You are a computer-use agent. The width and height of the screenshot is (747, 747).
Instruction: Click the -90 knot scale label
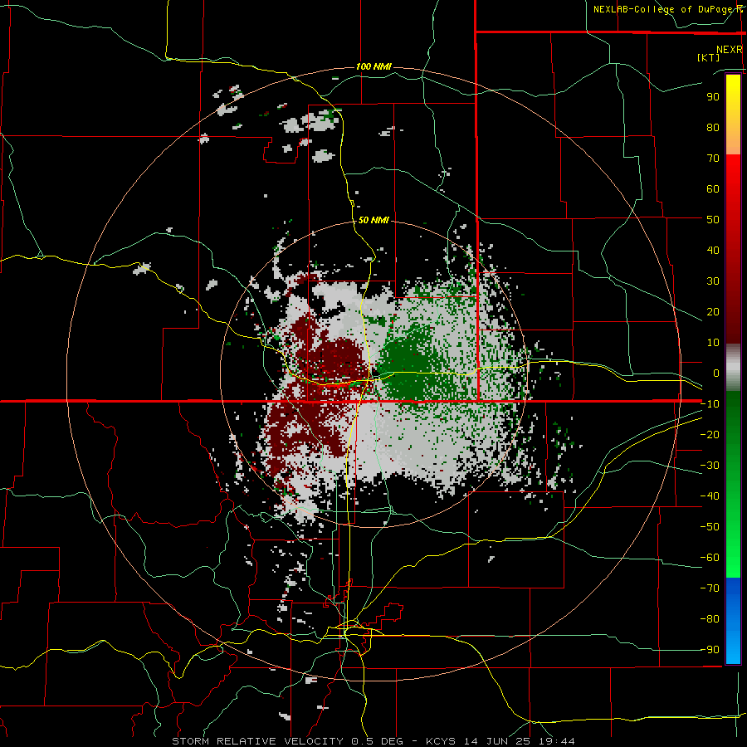click(x=710, y=650)
